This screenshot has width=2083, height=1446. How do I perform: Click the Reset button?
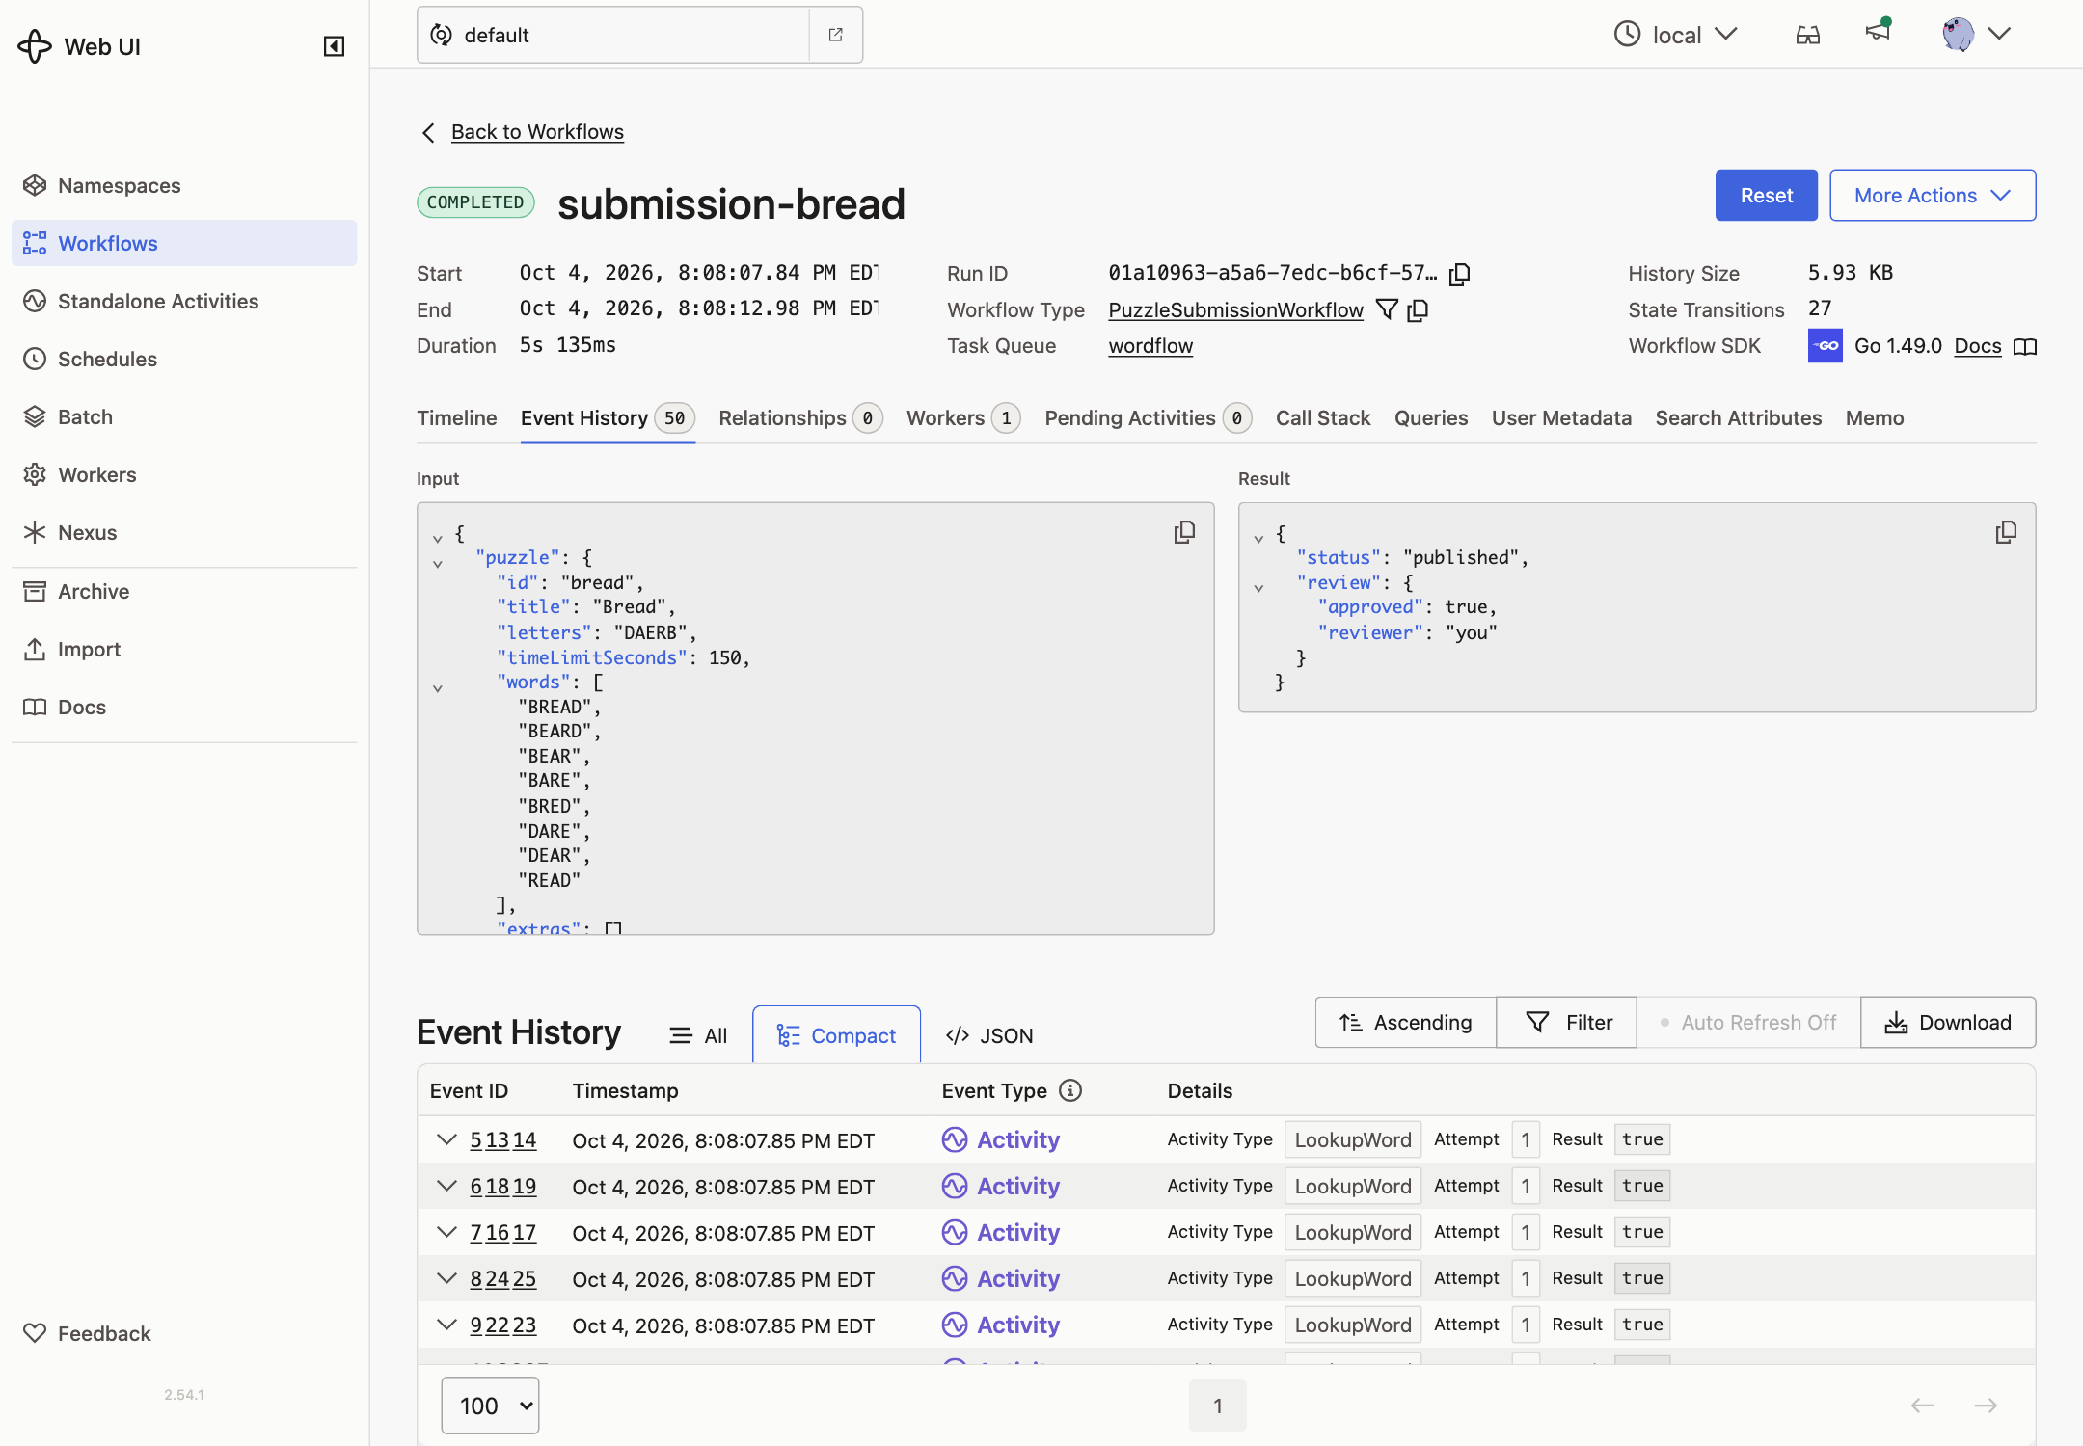[x=1767, y=195]
